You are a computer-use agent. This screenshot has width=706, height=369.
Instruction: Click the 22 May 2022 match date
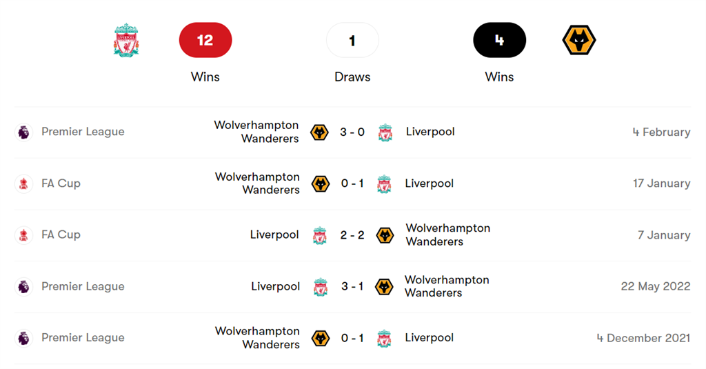(x=655, y=286)
